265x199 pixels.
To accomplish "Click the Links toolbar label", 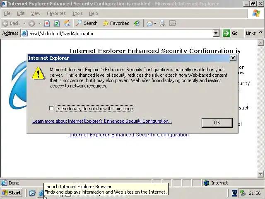I will (x=251, y=33).
